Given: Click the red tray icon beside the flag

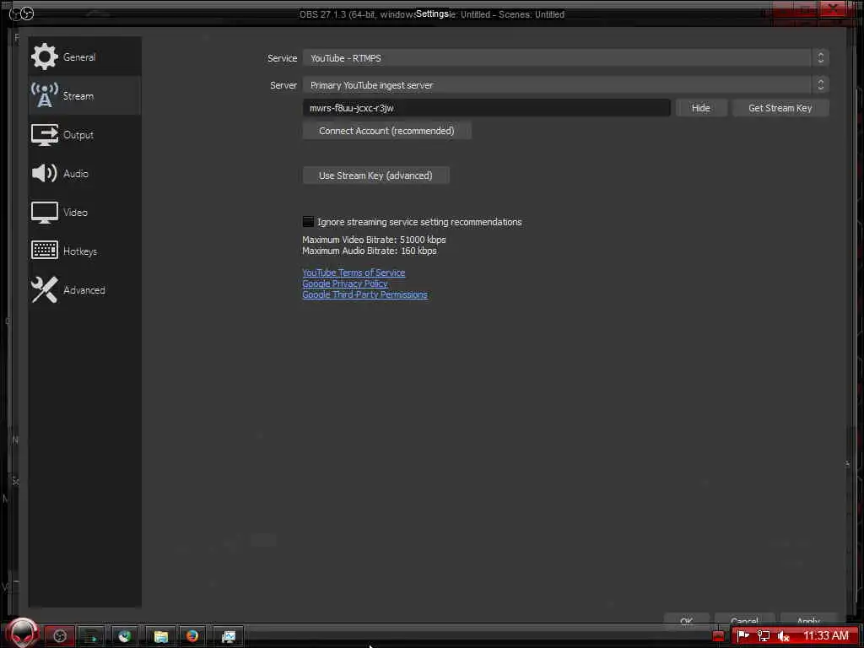Looking at the screenshot, I should (x=719, y=636).
